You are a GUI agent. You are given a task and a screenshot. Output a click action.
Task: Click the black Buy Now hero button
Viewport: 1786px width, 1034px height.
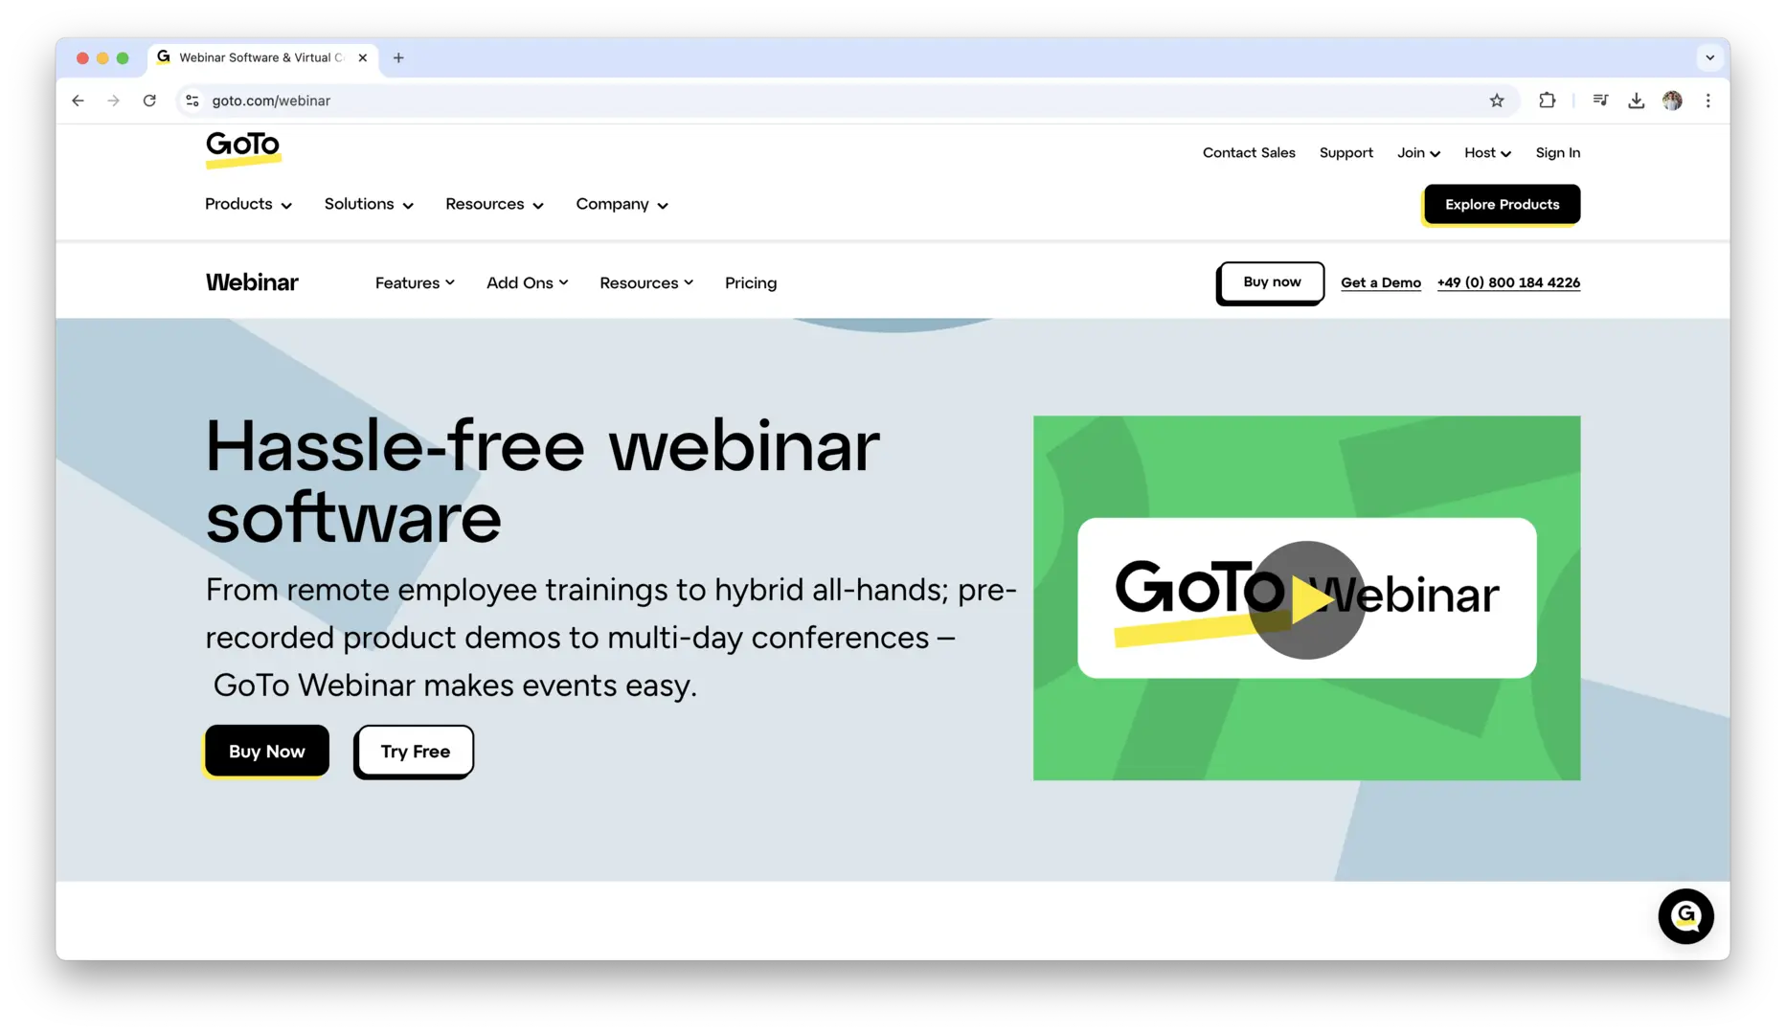click(x=266, y=752)
